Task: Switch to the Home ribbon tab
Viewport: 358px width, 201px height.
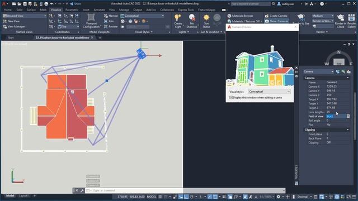Action: point(7,10)
